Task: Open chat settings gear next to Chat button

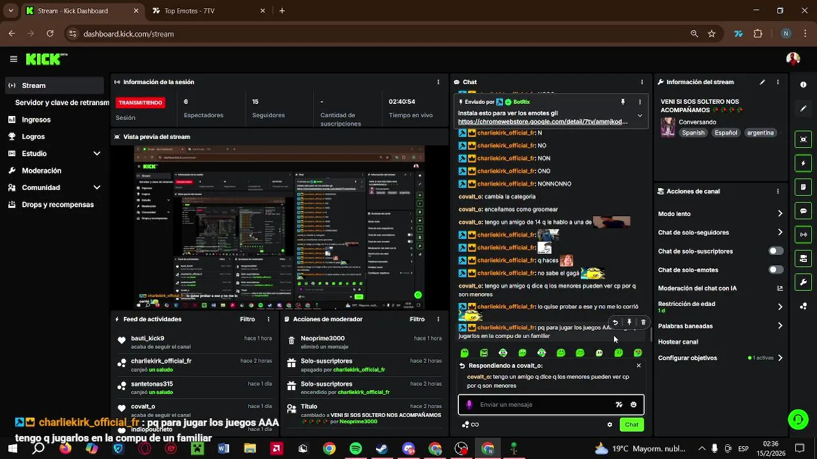Action: click(x=610, y=425)
